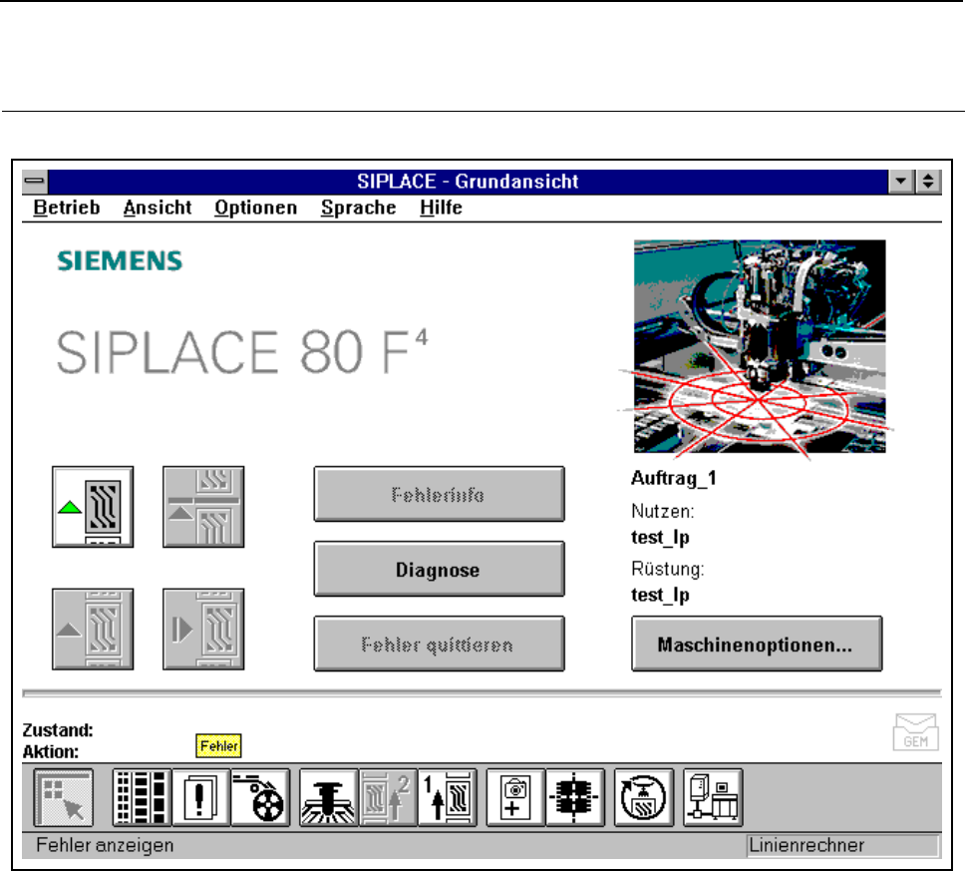Click the board arrow with number 1 icon
Image resolution: width=965 pixels, height=871 pixels.
click(x=447, y=798)
